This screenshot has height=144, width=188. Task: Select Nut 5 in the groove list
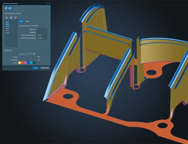coord(8,31)
